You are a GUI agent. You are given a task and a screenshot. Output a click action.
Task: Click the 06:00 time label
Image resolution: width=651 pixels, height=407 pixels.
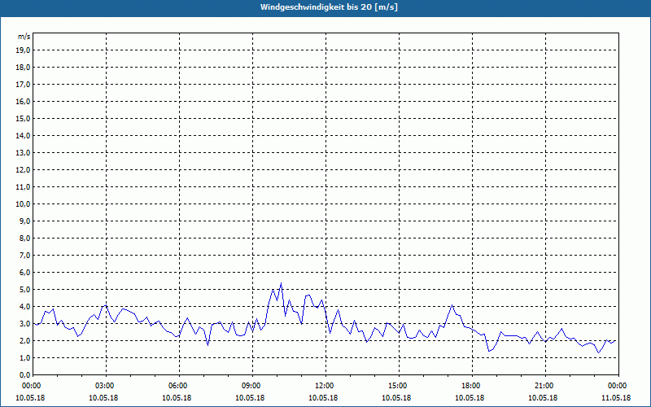[179, 386]
